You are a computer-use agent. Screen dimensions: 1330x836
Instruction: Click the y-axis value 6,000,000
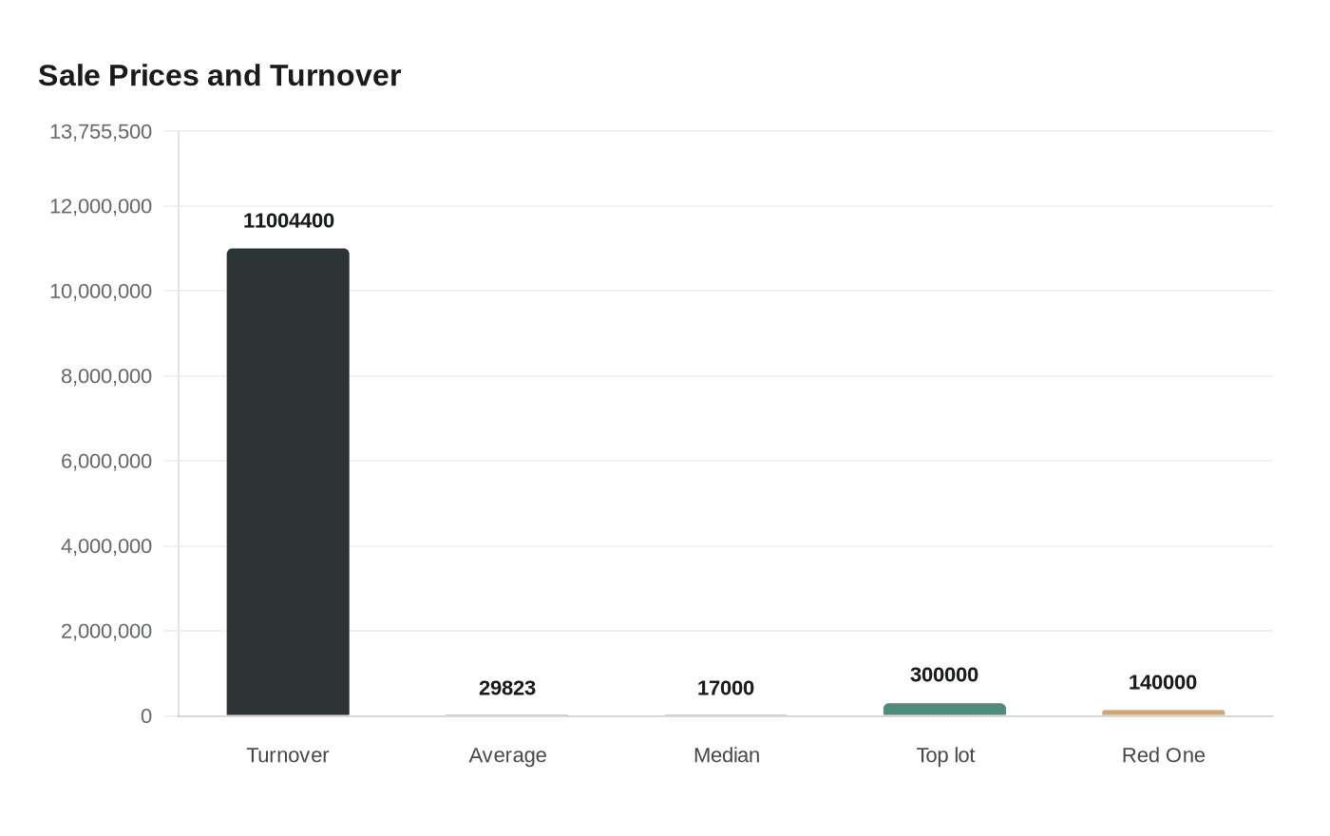click(106, 461)
